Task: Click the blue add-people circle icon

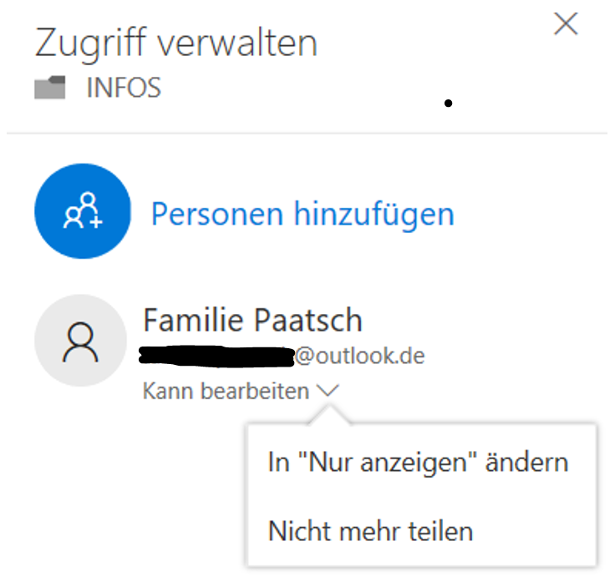Action: coord(83,211)
